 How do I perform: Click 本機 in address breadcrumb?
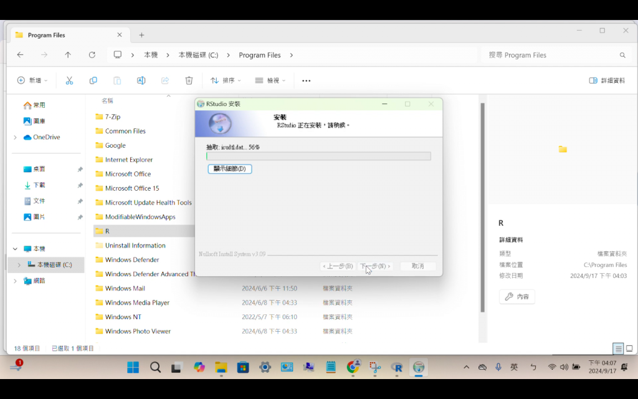[151, 55]
